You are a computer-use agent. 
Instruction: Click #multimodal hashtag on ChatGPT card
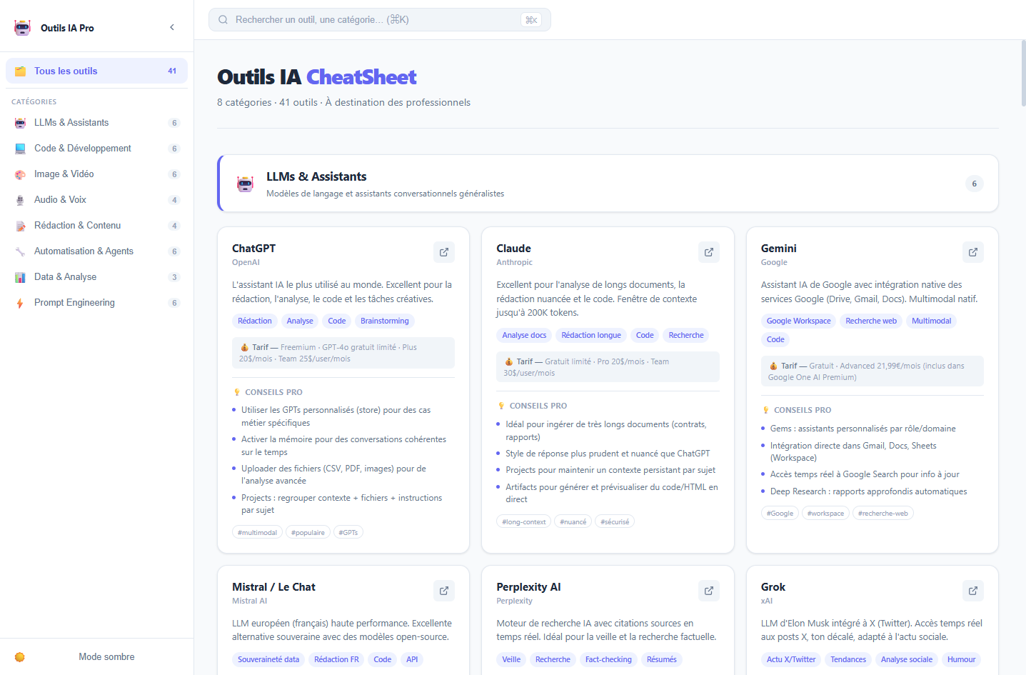(257, 533)
